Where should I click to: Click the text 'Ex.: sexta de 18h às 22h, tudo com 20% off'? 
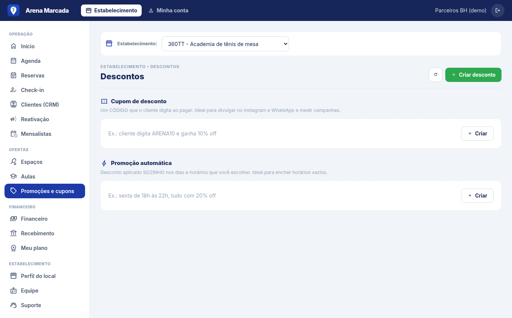pyautogui.click(x=162, y=196)
